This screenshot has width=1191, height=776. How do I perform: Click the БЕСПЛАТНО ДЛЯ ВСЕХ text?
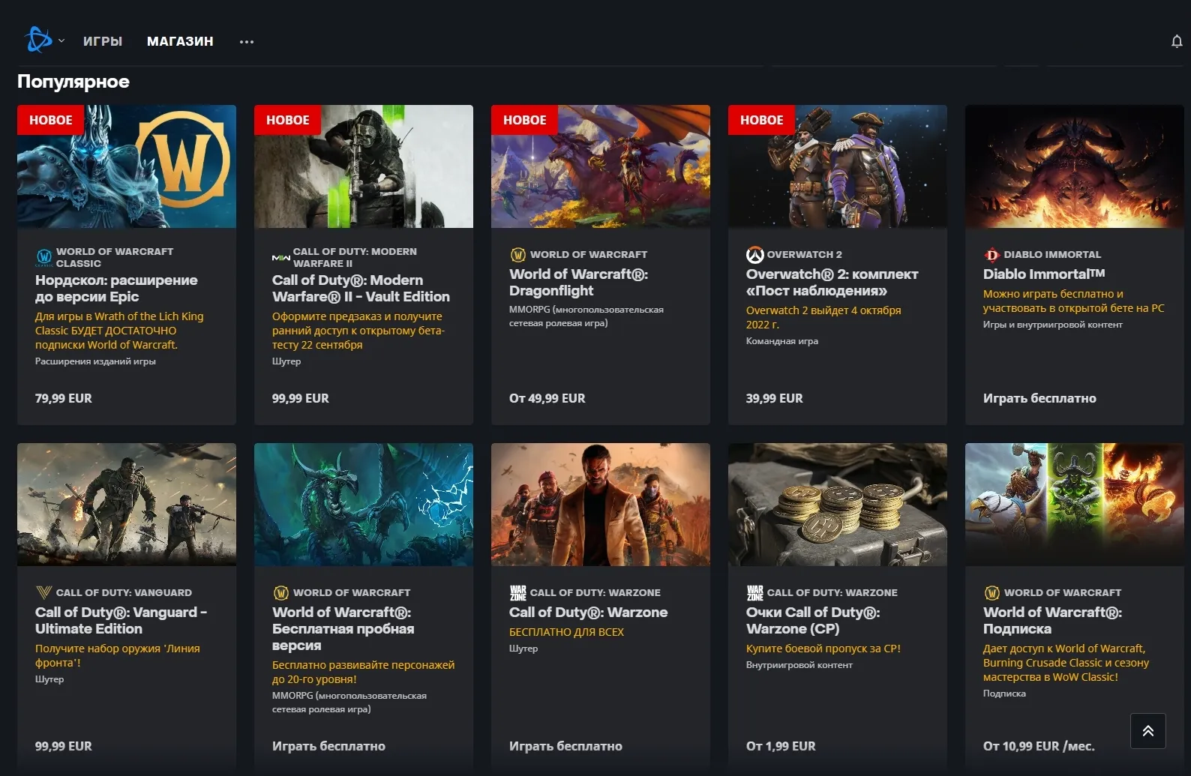coord(566,632)
